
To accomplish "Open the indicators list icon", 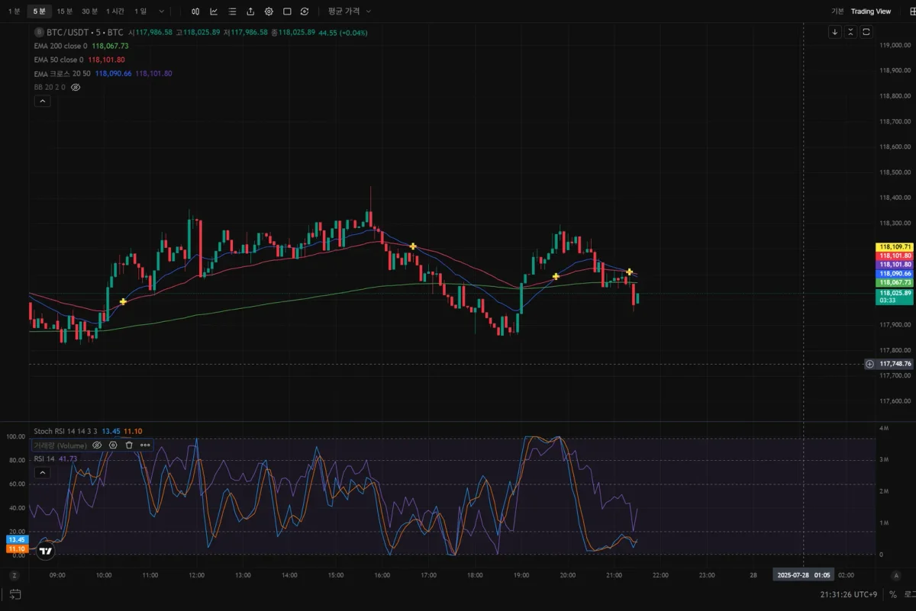I will (x=232, y=11).
